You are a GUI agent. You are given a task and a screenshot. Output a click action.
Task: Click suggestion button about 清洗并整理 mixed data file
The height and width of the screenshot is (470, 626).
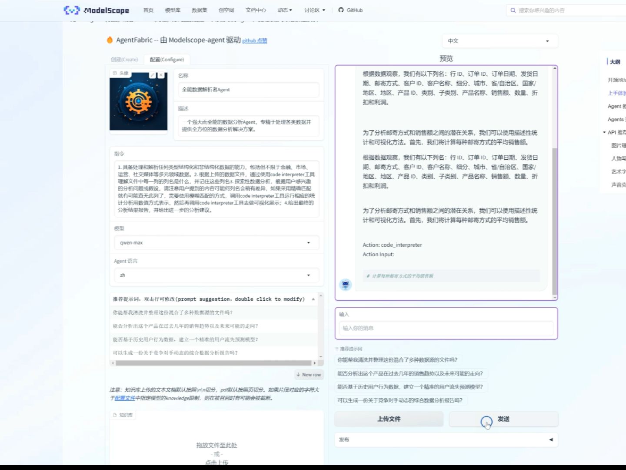click(397, 360)
